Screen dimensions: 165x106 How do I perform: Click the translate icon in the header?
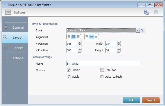(x=146, y=12)
